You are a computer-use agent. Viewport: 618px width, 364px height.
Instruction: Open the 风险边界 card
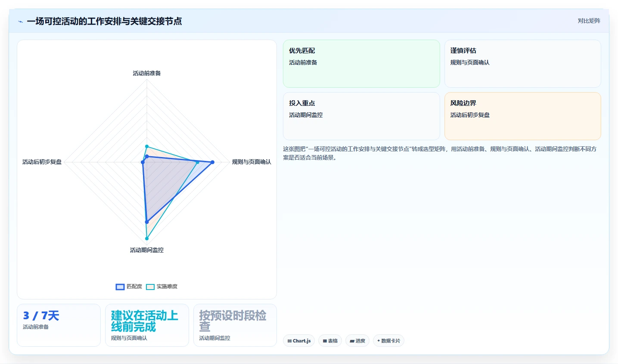coord(522,116)
